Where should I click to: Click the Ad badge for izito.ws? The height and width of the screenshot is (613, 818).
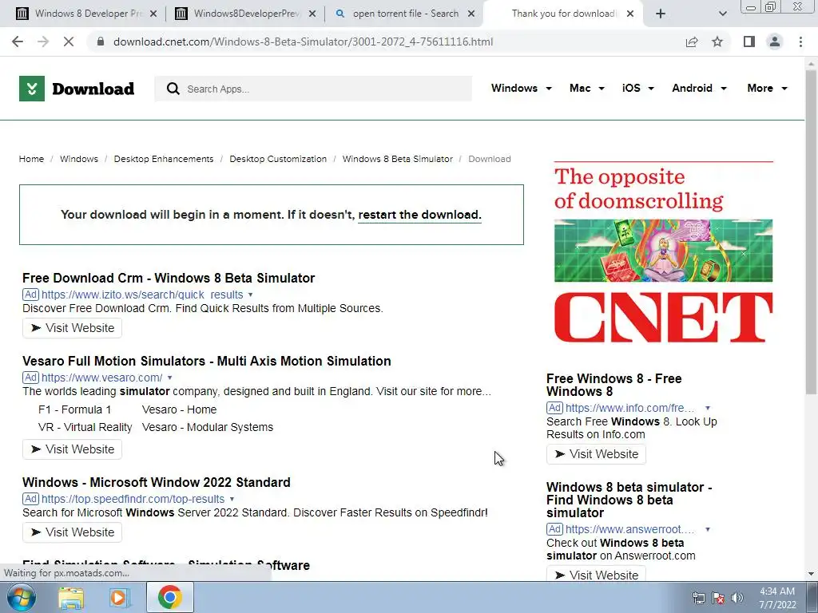coord(31,295)
